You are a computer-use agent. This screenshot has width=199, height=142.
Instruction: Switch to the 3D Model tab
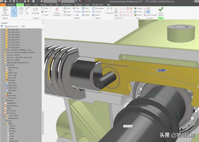pos(11,5)
